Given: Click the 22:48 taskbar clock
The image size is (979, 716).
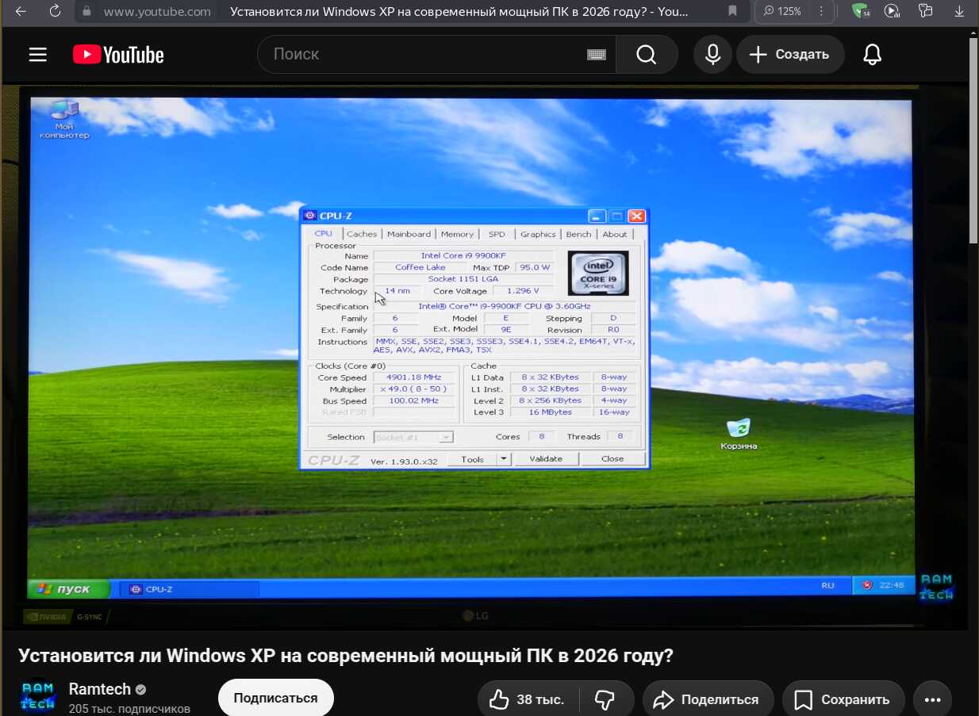Looking at the screenshot, I should coord(892,585).
